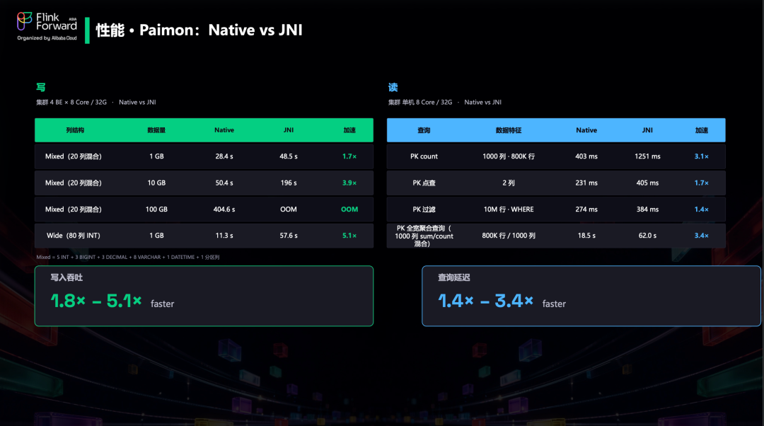Click the '加速' header in the blue table
The width and height of the screenshot is (764, 426).
702,130
